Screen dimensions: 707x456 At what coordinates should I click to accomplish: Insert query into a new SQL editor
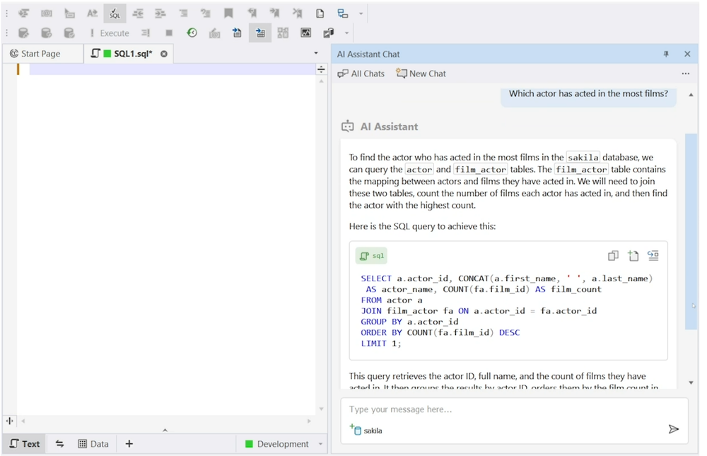(x=633, y=255)
